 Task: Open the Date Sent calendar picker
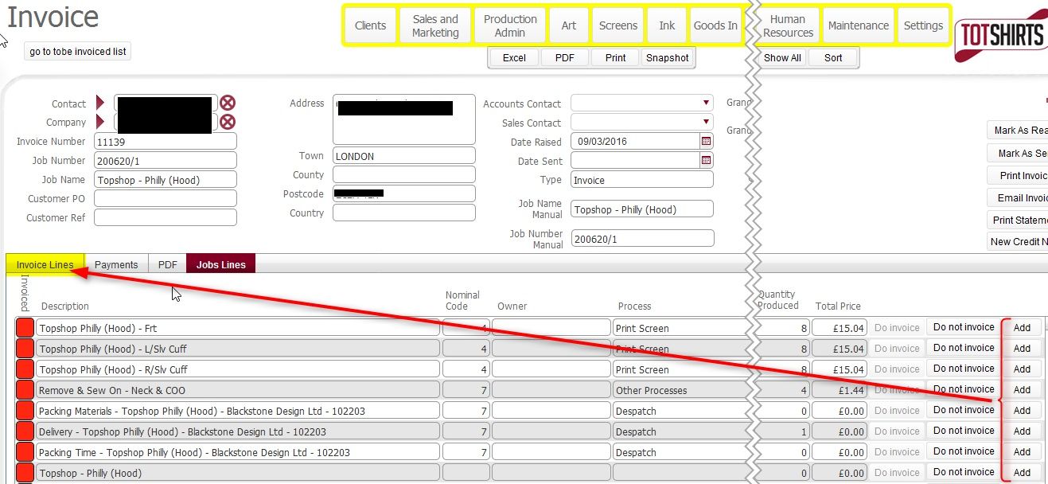click(x=706, y=161)
